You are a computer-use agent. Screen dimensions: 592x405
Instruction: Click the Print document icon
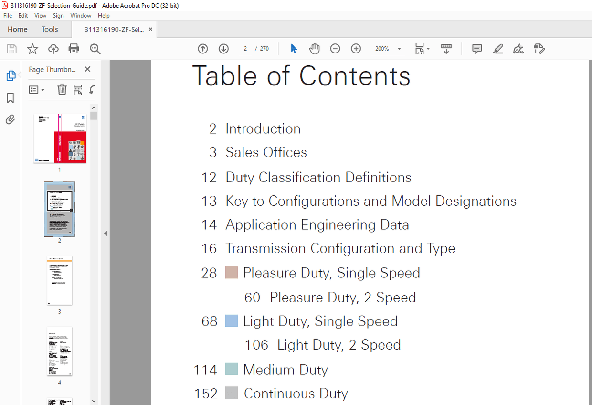point(74,48)
